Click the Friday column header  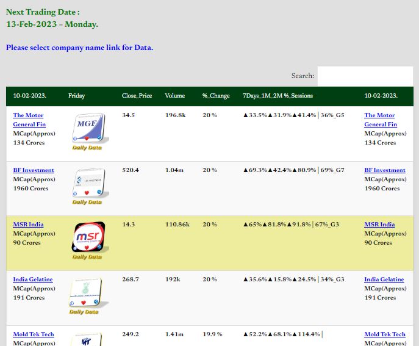click(x=76, y=96)
